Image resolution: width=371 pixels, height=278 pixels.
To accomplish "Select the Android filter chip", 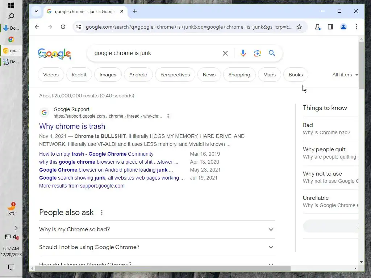I will [x=138, y=75].
